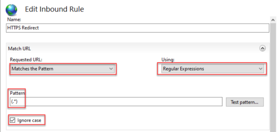Click the Requested URL label
Image resolution: width=279 pixels, height=132 pixels.
pyautogui.click(x=26, y=60)
